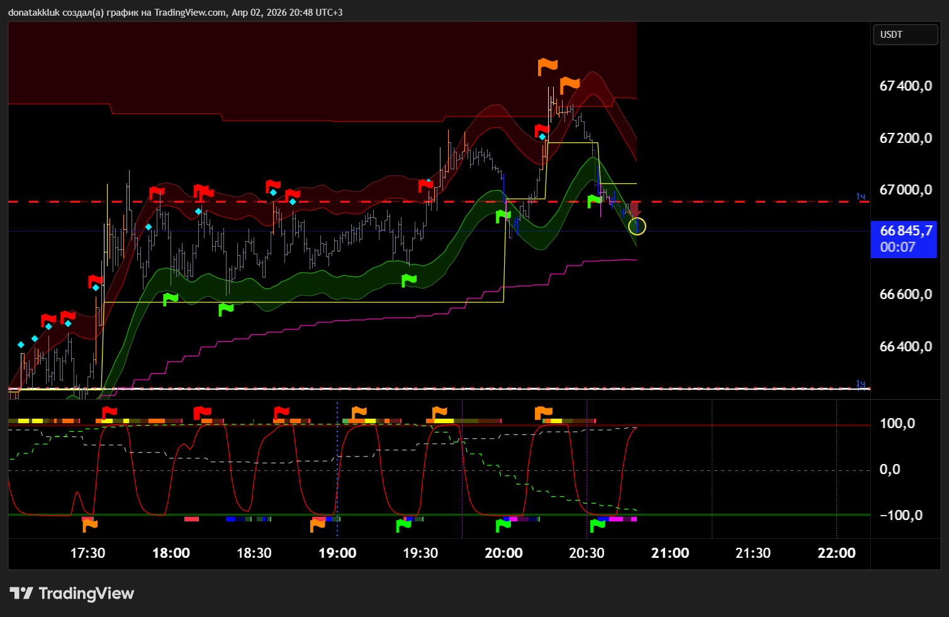Click the leftmost cyan diamond marker

pyautogui.click(x=21, y=344)
